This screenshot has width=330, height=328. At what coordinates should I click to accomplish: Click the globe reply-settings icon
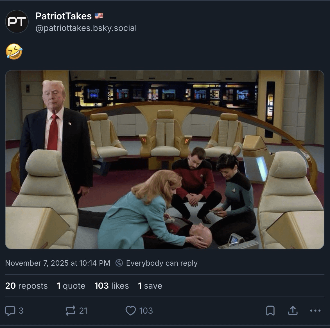coord(119,263)
